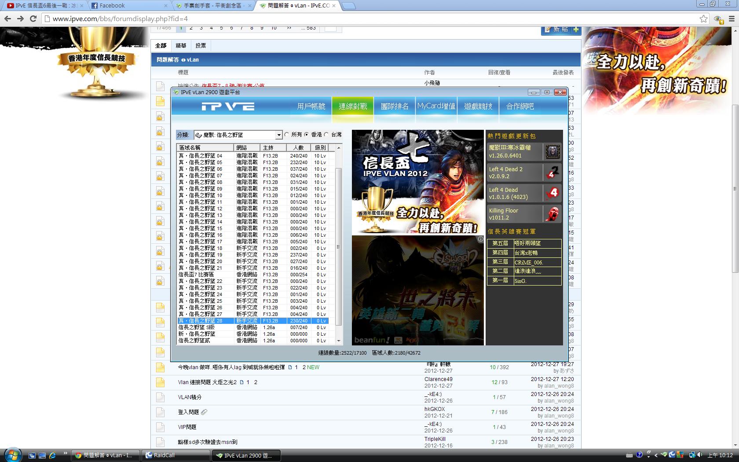Image resolution: width=739 pixels, height=462 pixels.
Task: Open the Windows Start menu orb
Action: pos(12,455)
